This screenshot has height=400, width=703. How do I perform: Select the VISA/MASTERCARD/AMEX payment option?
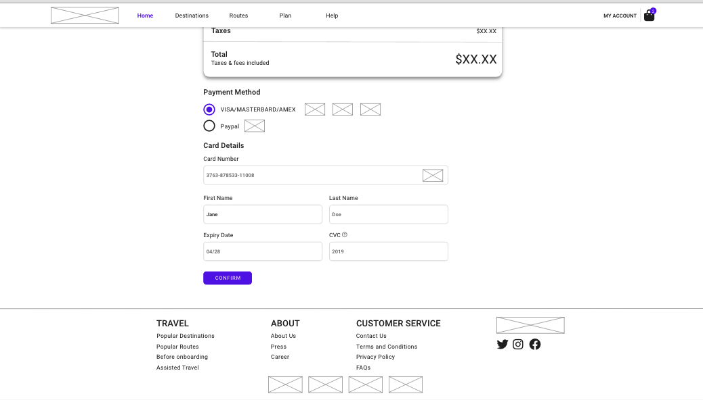(x=209, y=109)
